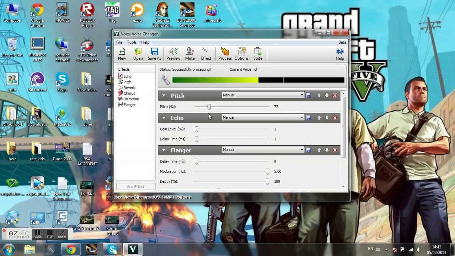
Task: Mute the voice using the Mute icon
Action: click(x=190, y=54)
